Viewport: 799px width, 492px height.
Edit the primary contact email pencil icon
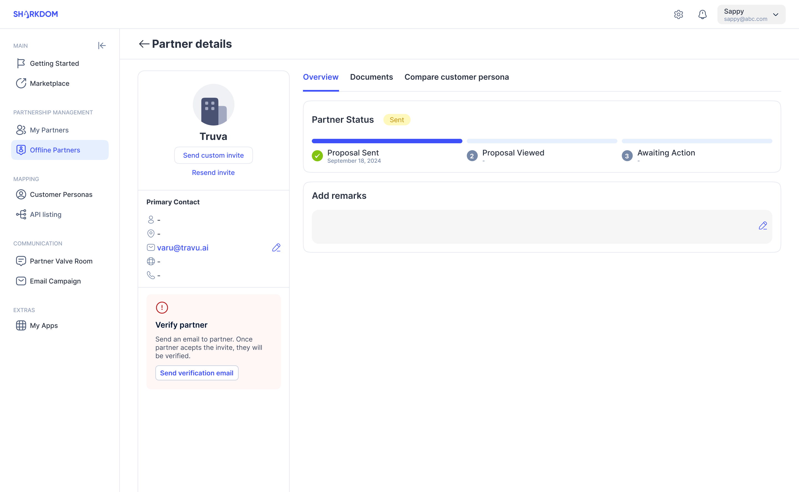(276, 248)
